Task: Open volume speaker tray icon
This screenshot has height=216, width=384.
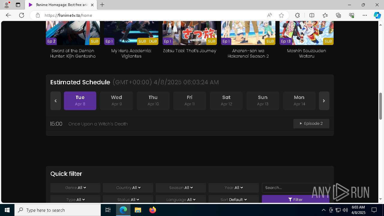Action: tap(345, 210)
